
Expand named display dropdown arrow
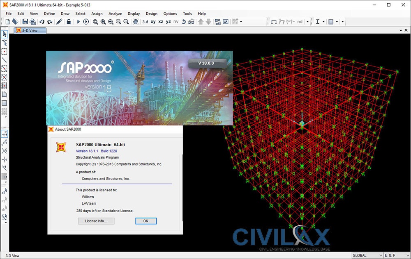241,22
